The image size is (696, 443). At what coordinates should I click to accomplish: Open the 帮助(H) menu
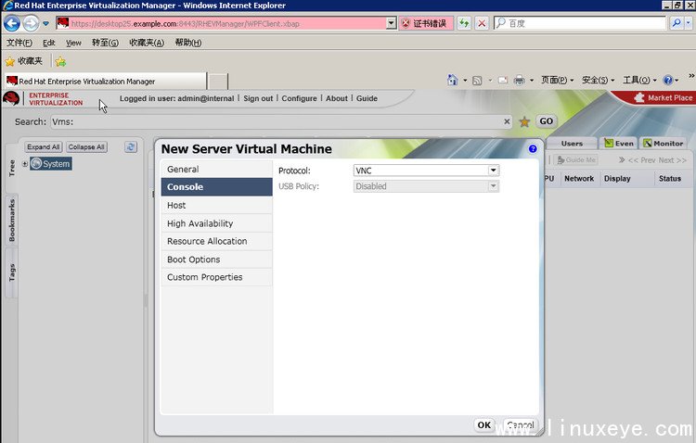(188, 43)
